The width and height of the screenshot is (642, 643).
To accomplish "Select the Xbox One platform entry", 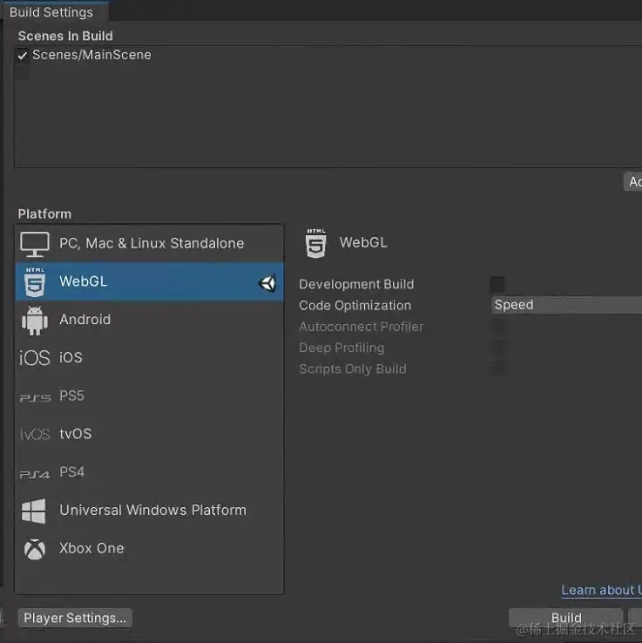I will [149, 548].
